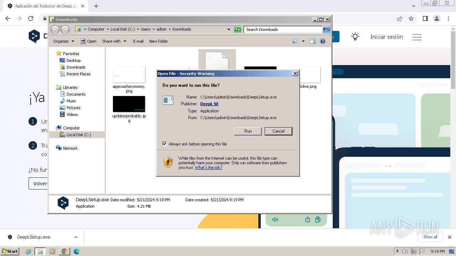Image resolution: width=456 pixels, height=256 pixels.
Task: Create a New folder in Downloads
Action: 159,41
